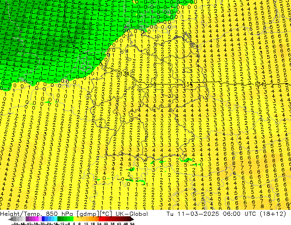Click the '12' positive legend scale value
Image resolution: width=291 pixels, height=225 pixels.
click(x=86, y=224)
